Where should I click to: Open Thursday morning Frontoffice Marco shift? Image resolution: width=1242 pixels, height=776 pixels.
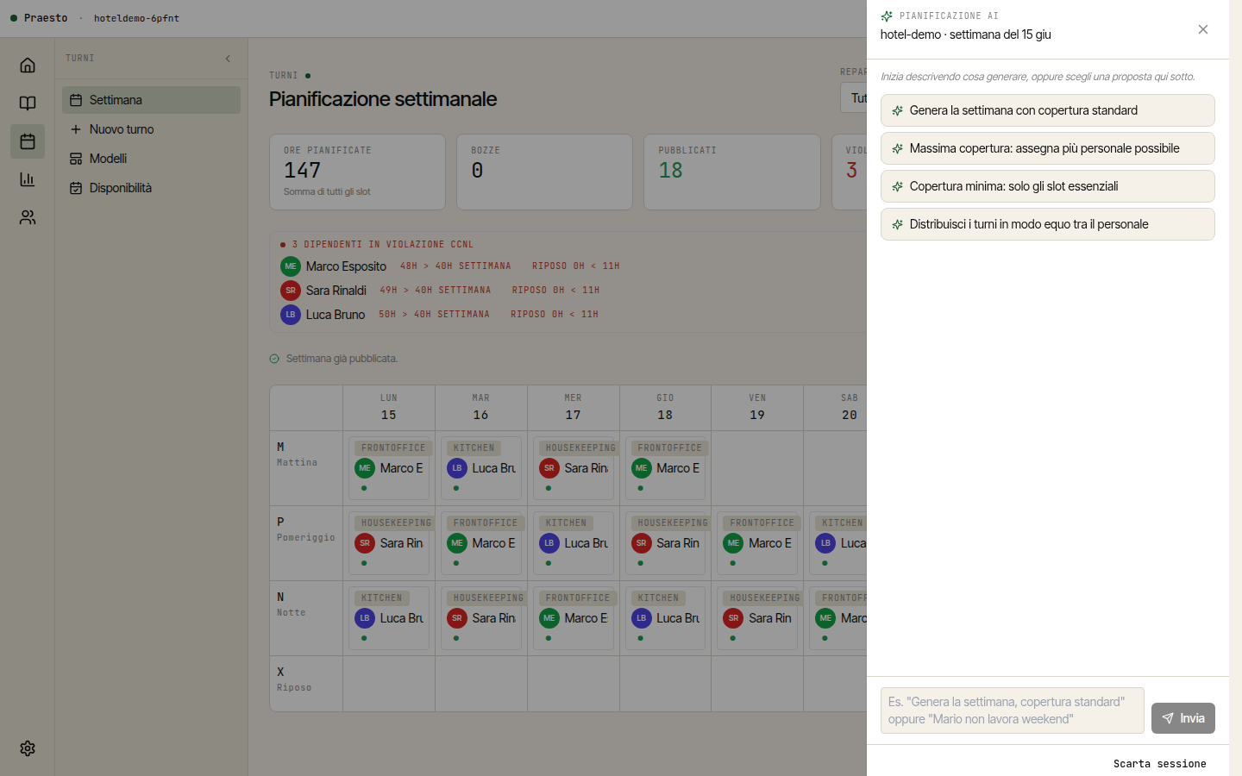(665, 468)
